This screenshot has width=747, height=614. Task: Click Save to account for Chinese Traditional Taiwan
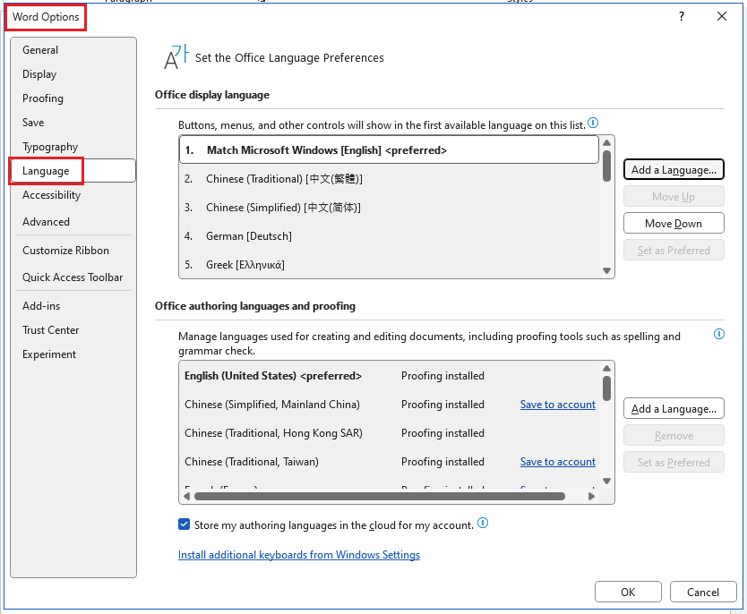(558, 462)
